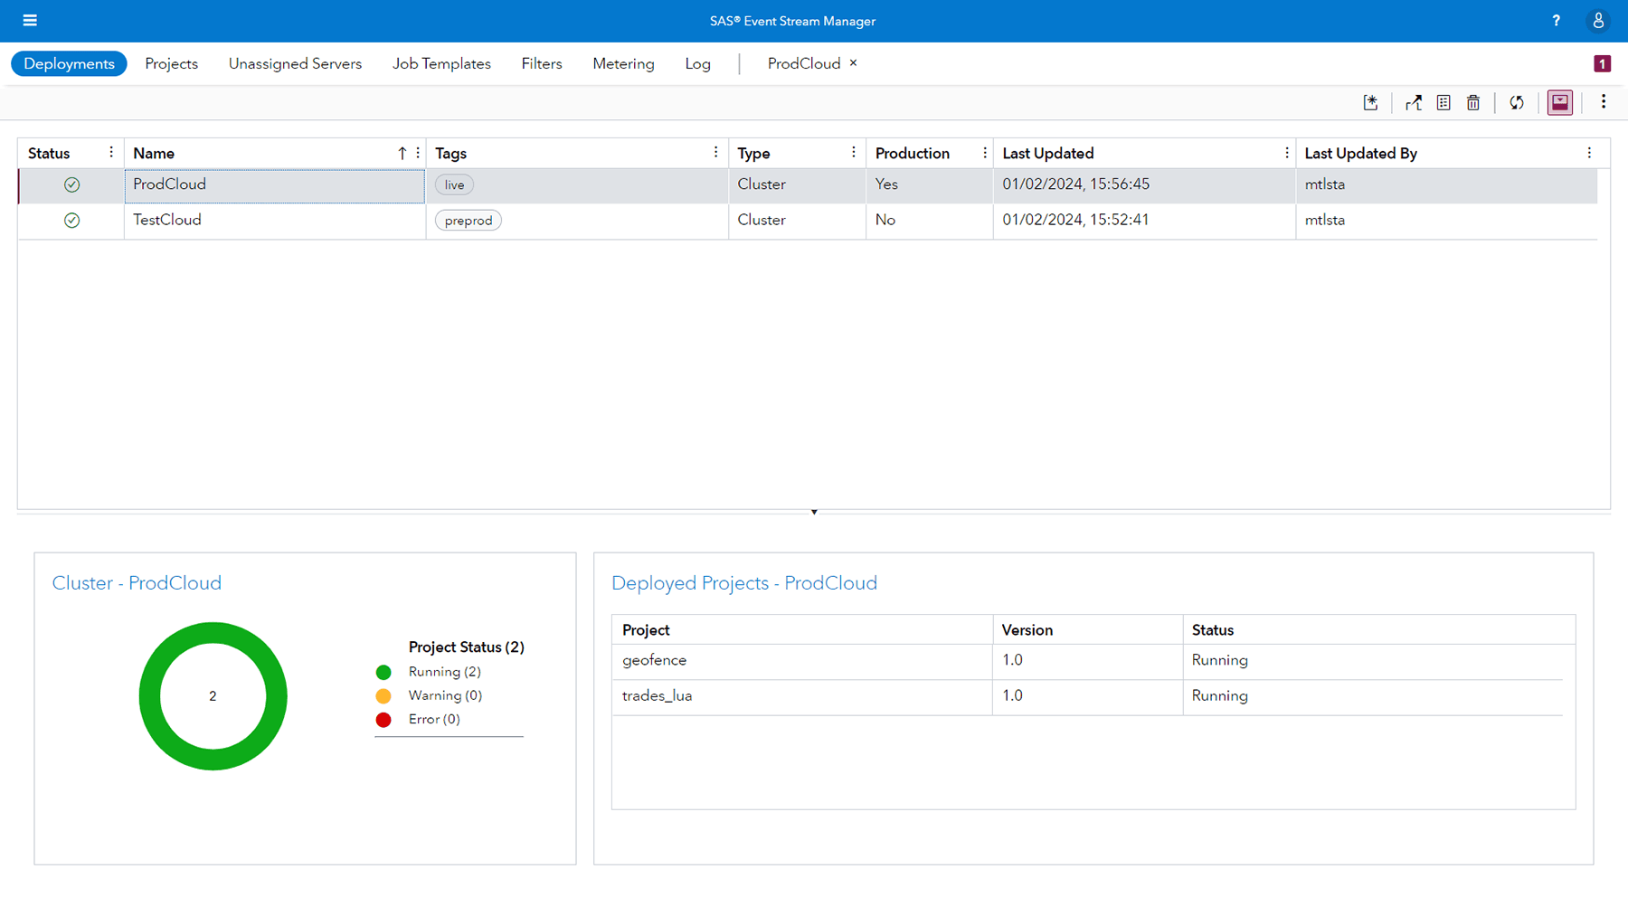Click the open deployment arrow icon

point(1414,102)
